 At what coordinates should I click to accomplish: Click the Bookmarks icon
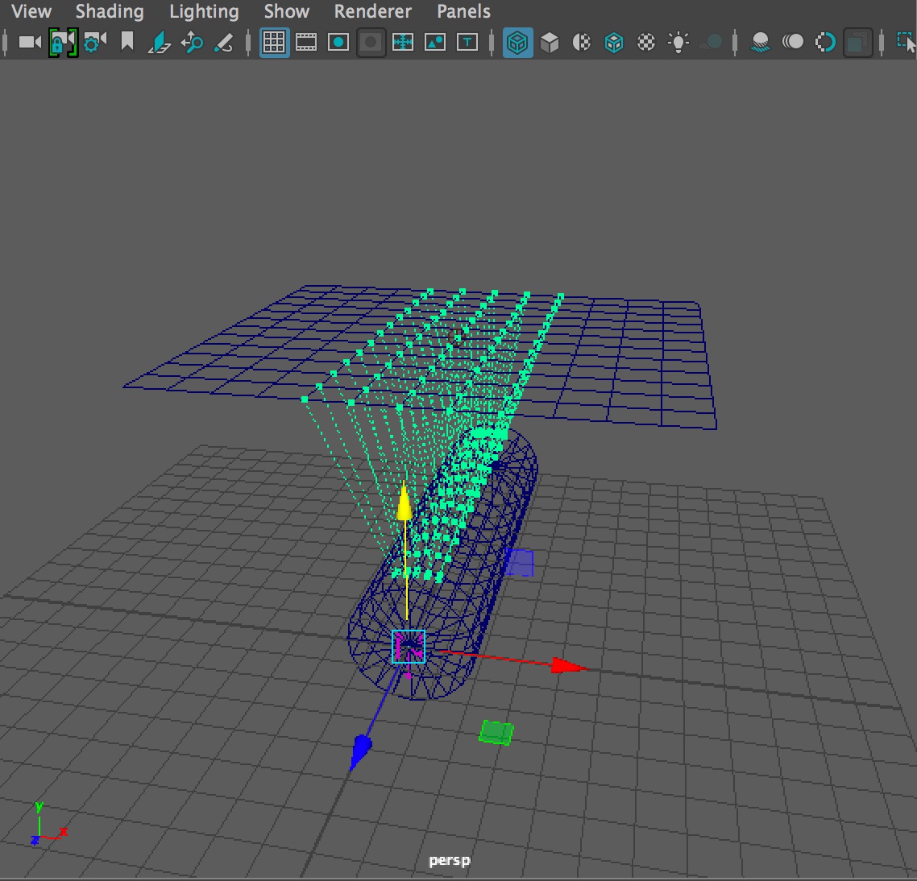(x=127, y=42)
